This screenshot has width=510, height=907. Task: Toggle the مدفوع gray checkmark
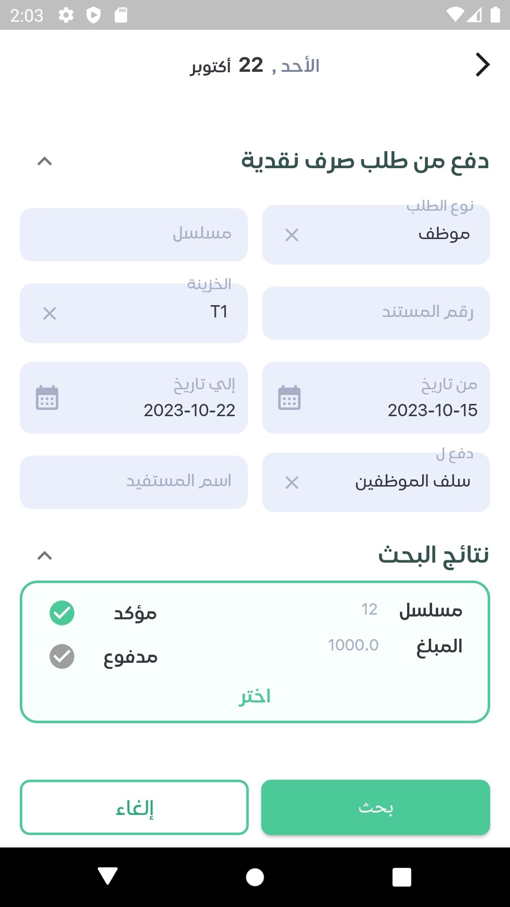tap(62, 657)
